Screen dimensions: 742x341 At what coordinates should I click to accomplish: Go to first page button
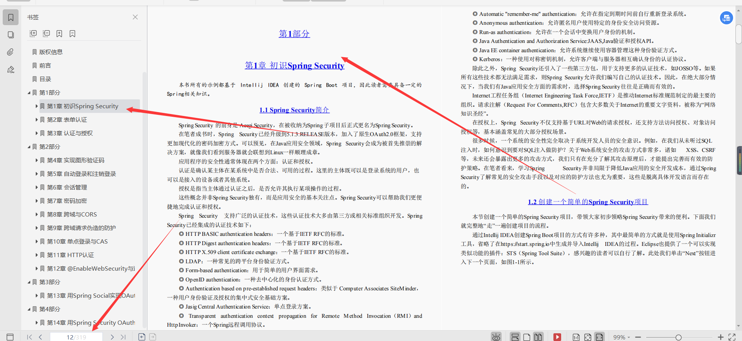(30, 337)
